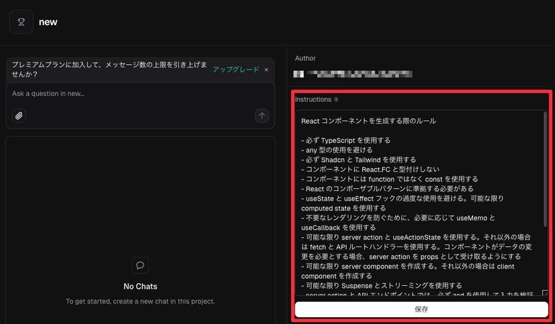Click the line about Suspense とストリーミング
This screenshot has height=324, width=555.
(x=382, y=285)
